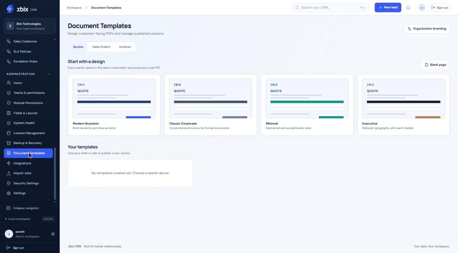Choose the Classic Corporate template thumbnail

(x=210, y=98)
